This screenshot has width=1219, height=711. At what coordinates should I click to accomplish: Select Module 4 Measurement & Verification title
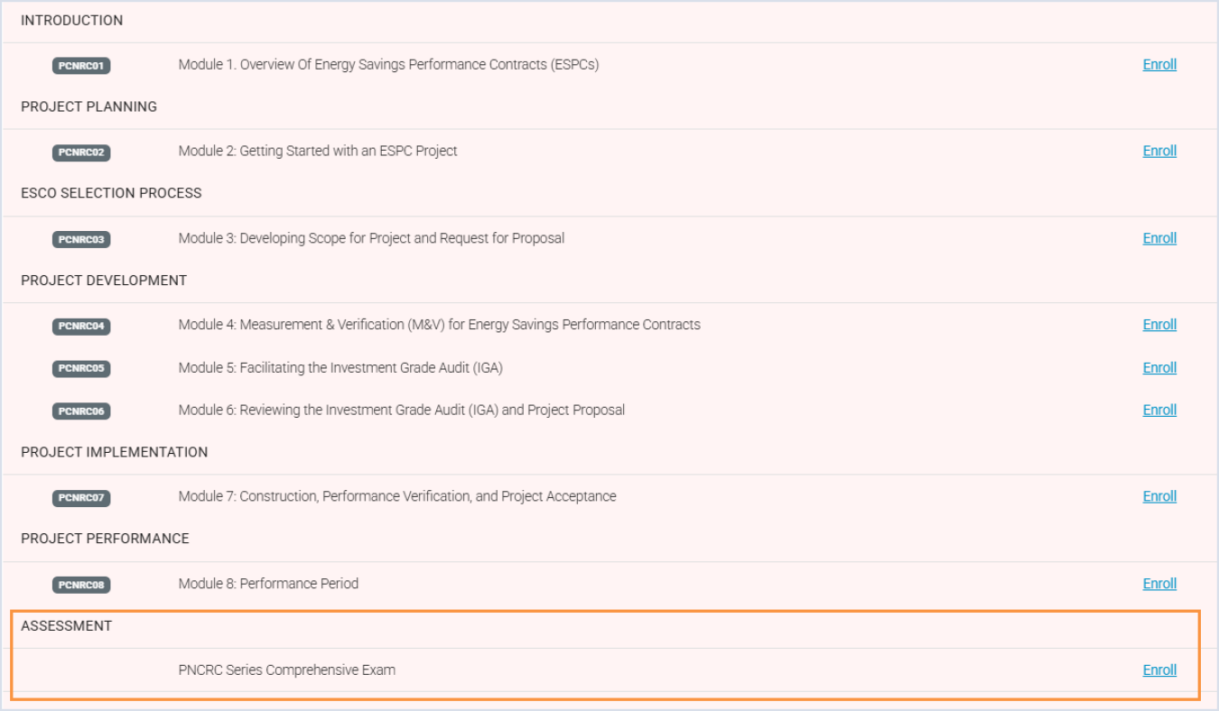point(439,325)
